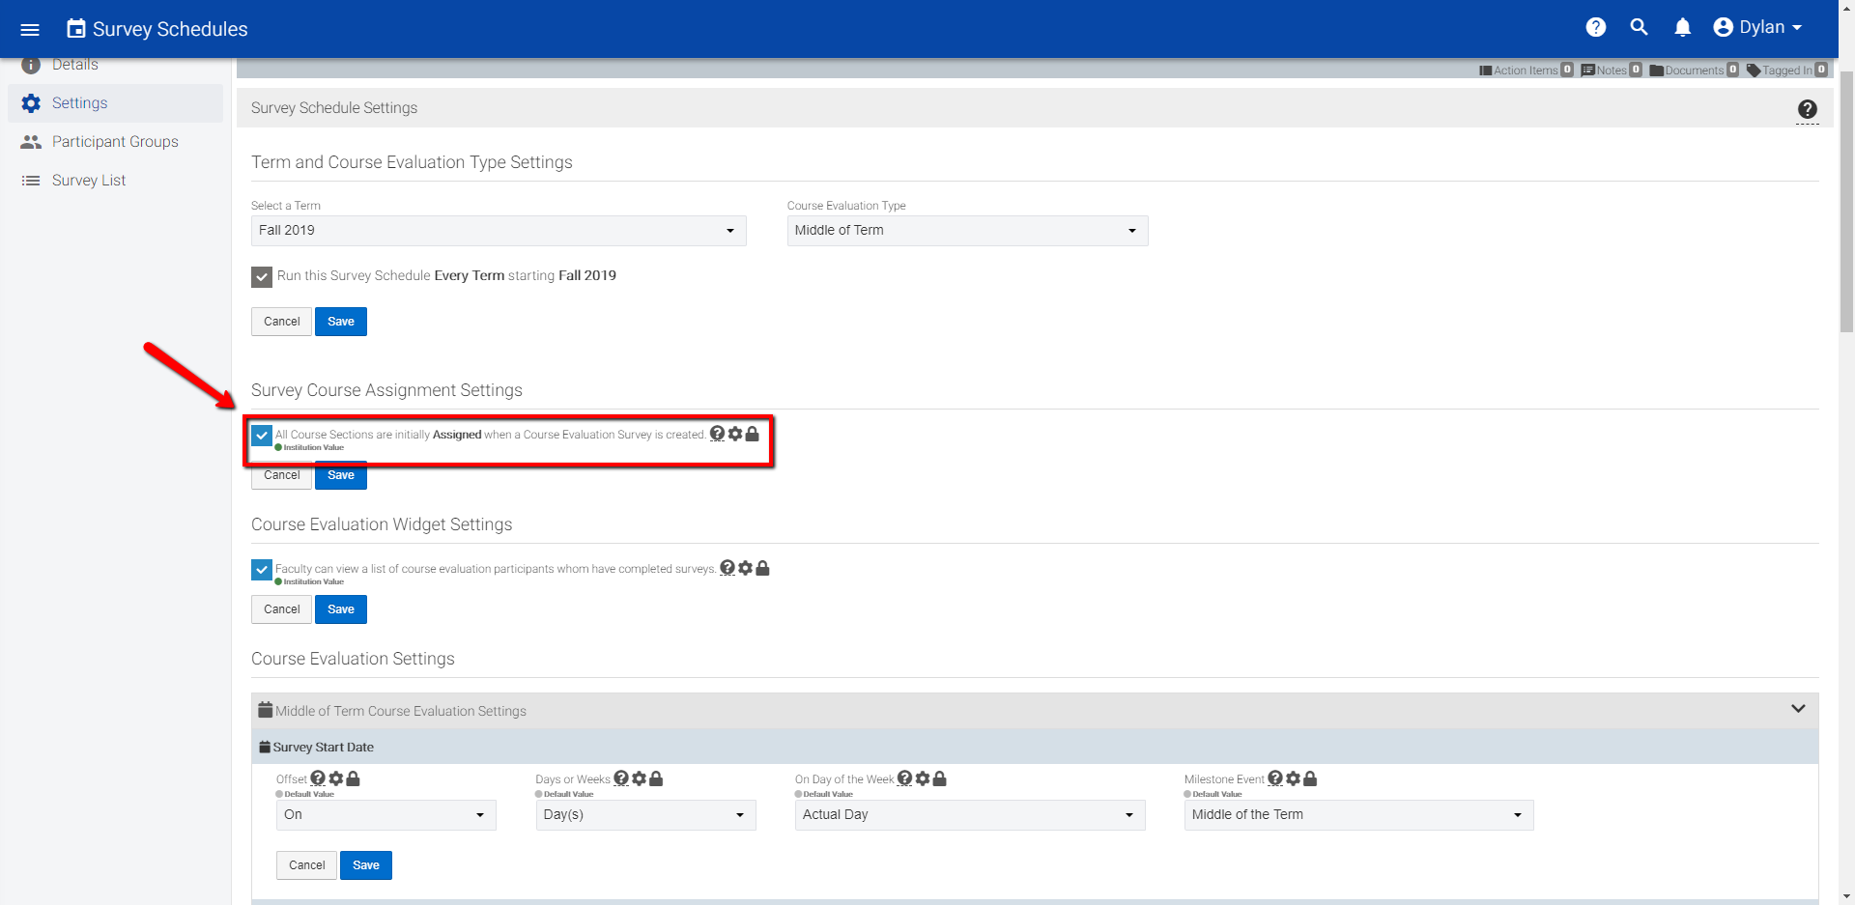The height and width of the screenshot is (905, 1855).
Task: Select Settings in sidebar
Action: pos(116,103)
